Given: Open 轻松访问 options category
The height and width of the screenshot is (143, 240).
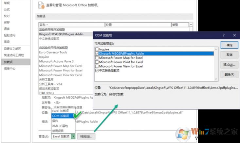Looking at the screenshot, I should 9,35.
